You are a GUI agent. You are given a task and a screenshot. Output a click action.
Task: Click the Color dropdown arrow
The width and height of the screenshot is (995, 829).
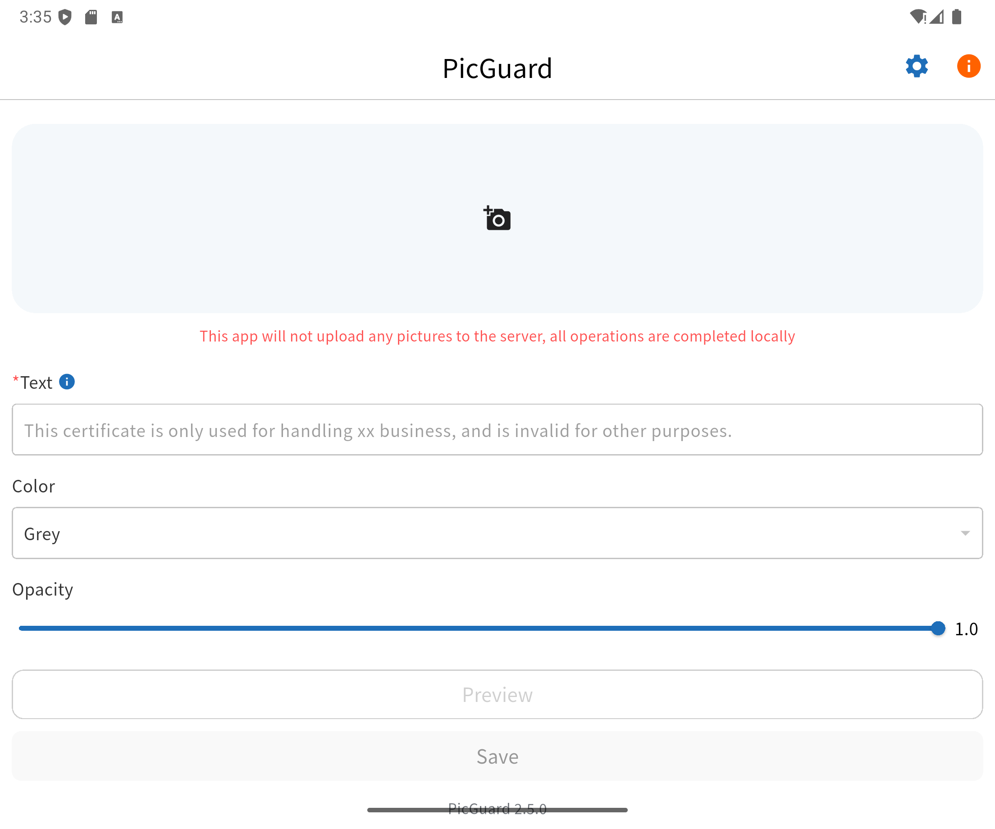tap(965, 533)
